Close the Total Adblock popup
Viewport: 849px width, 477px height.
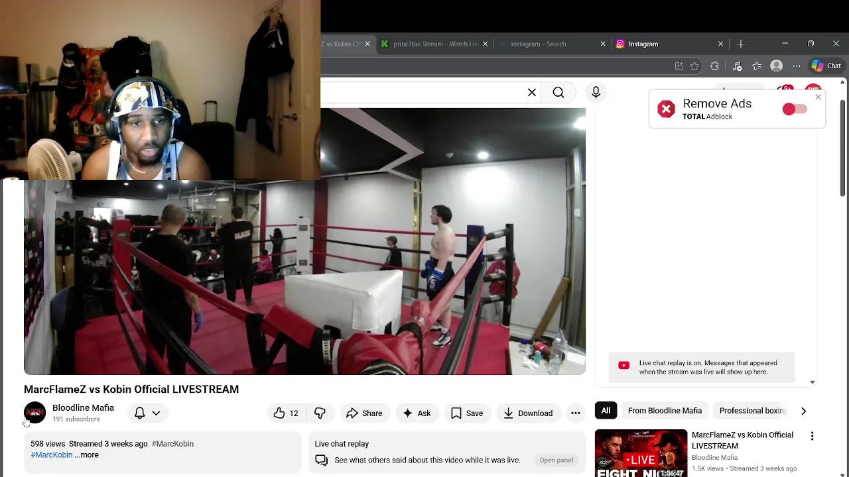click(818, 97)
